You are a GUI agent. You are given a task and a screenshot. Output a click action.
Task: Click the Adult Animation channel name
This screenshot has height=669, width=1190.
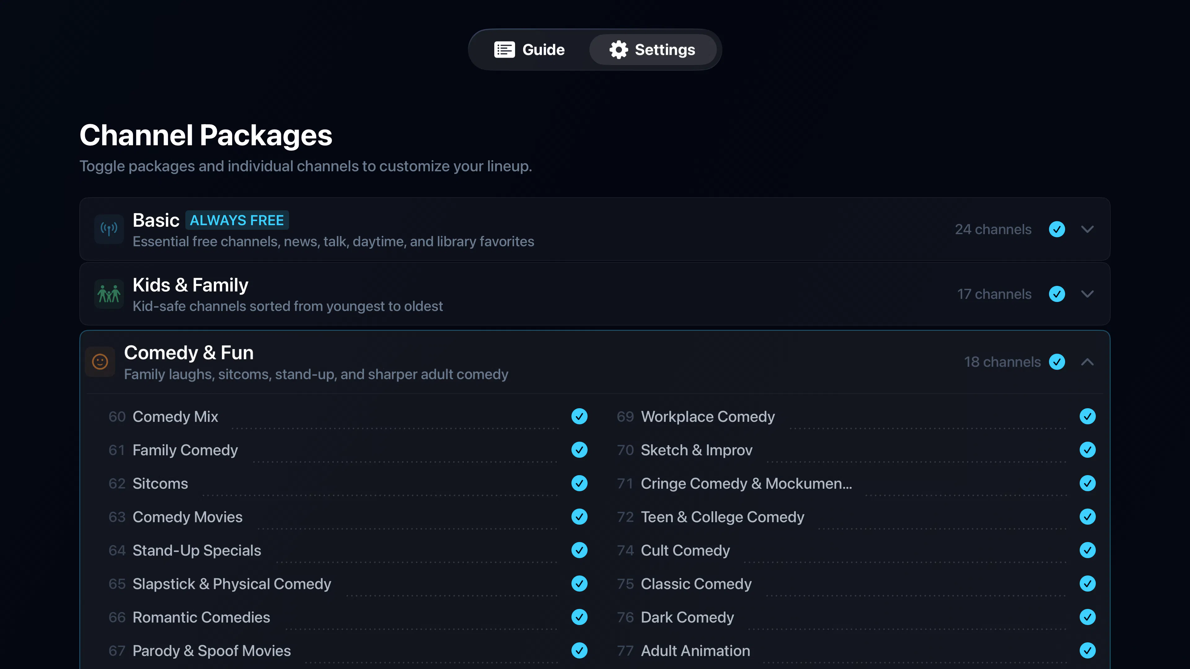[695, 650]
